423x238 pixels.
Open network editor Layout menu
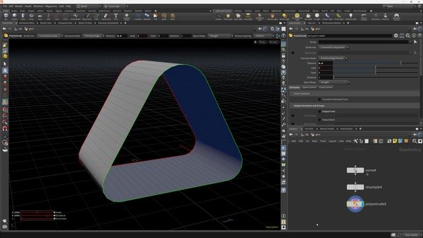tap(332, 141)
